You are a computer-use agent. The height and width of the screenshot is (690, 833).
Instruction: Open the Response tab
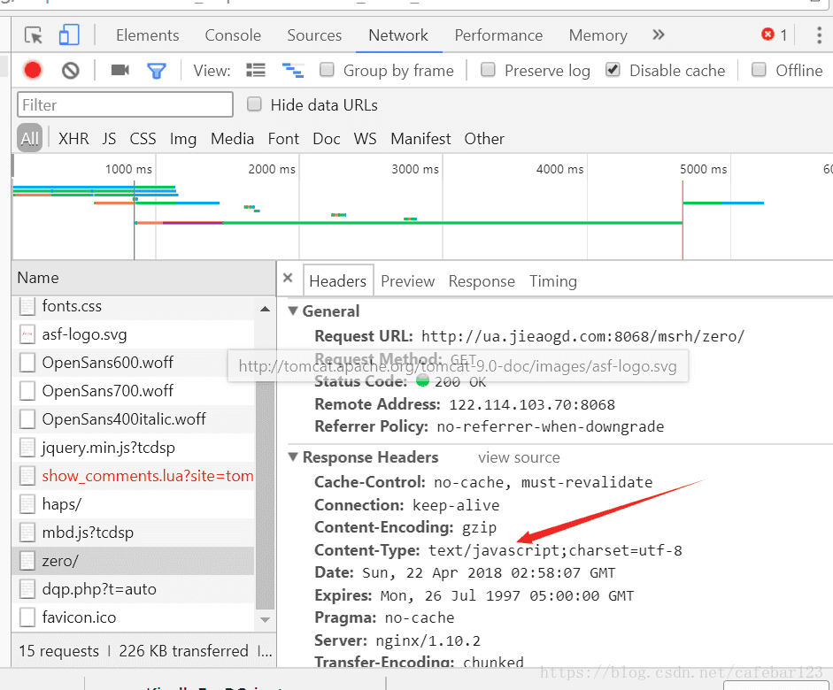tap(482, 280)
